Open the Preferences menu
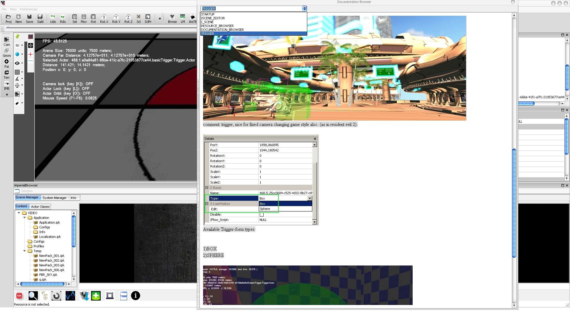The image size is (570, 313). 28,9
